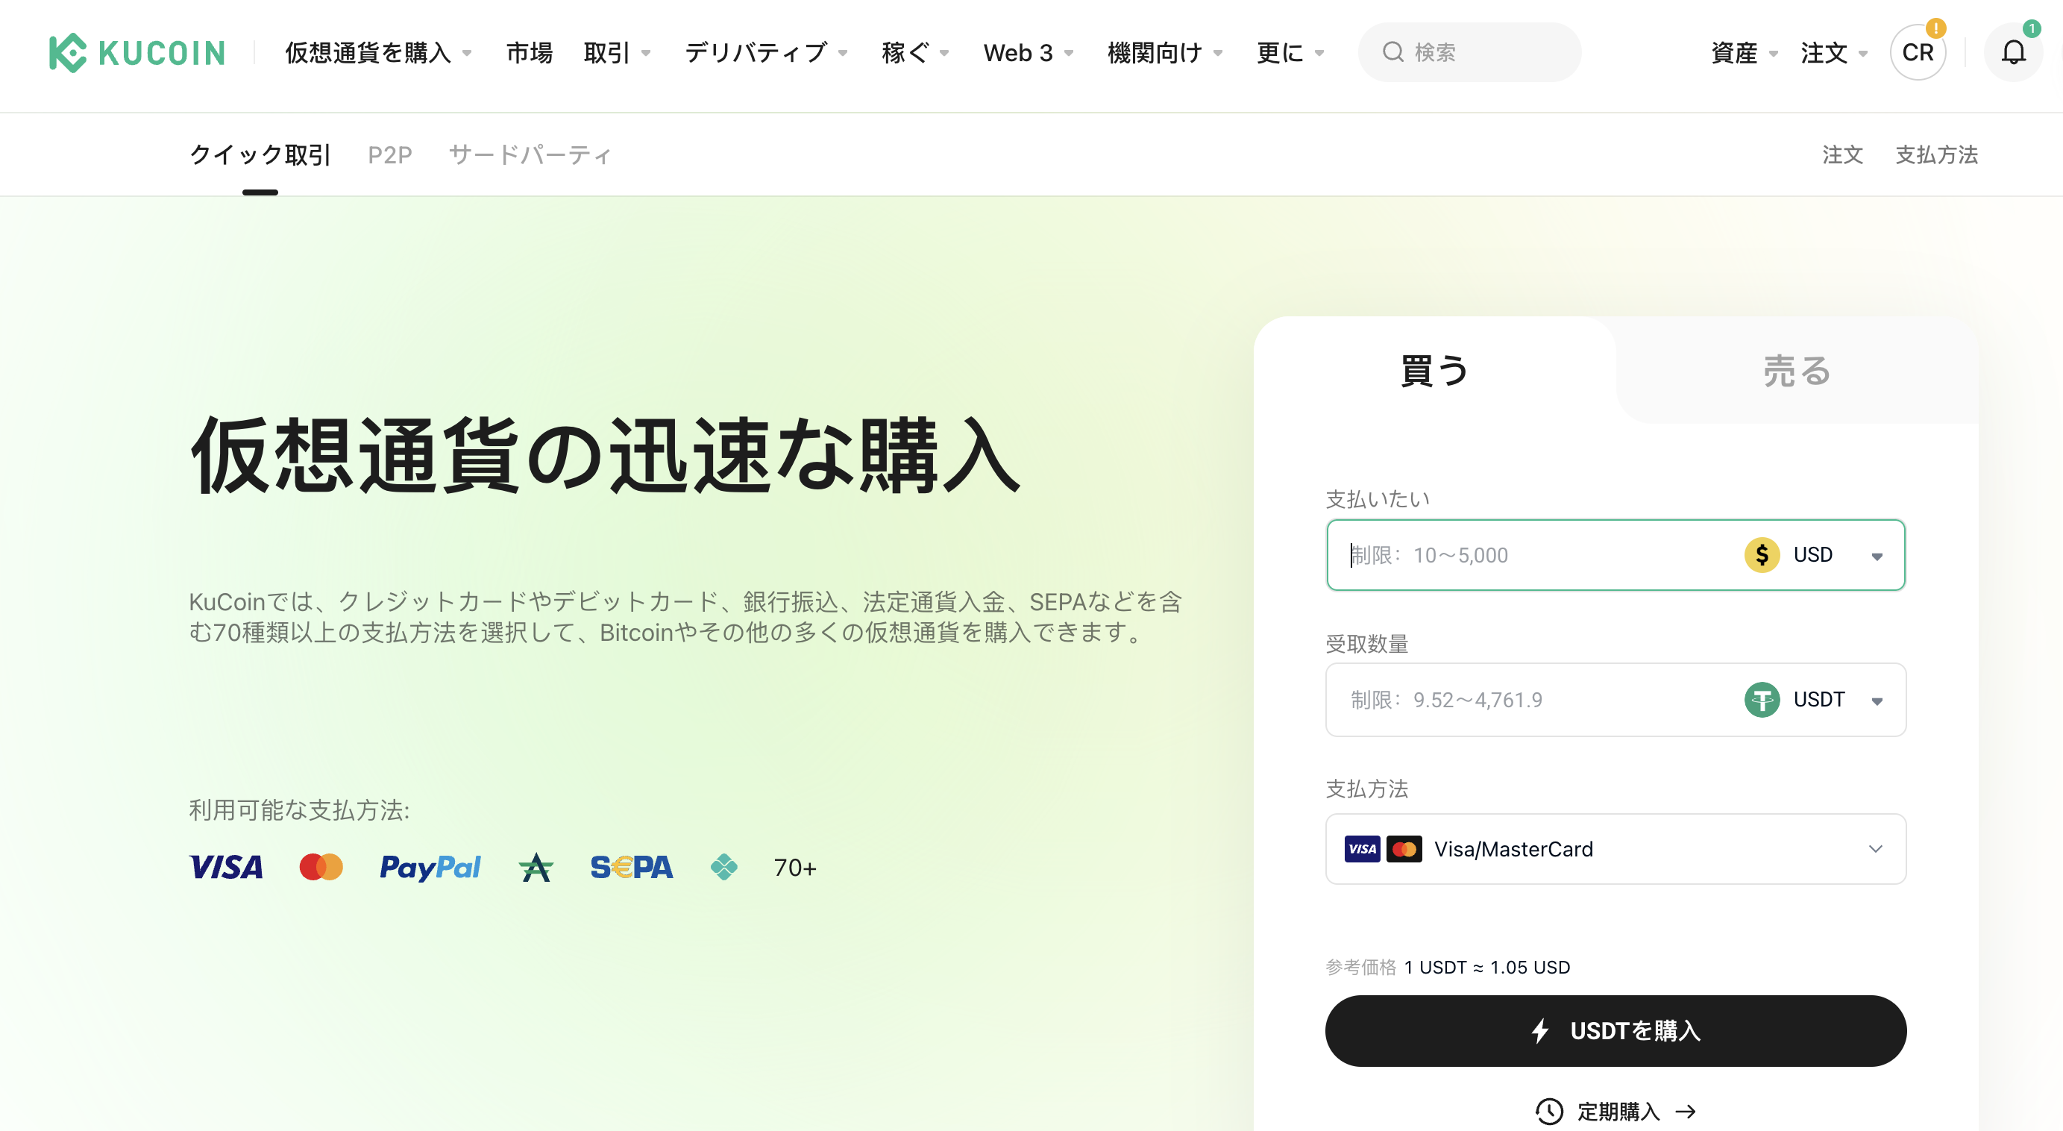Switch to the 売る (sell) tab

coord(1796,371)
